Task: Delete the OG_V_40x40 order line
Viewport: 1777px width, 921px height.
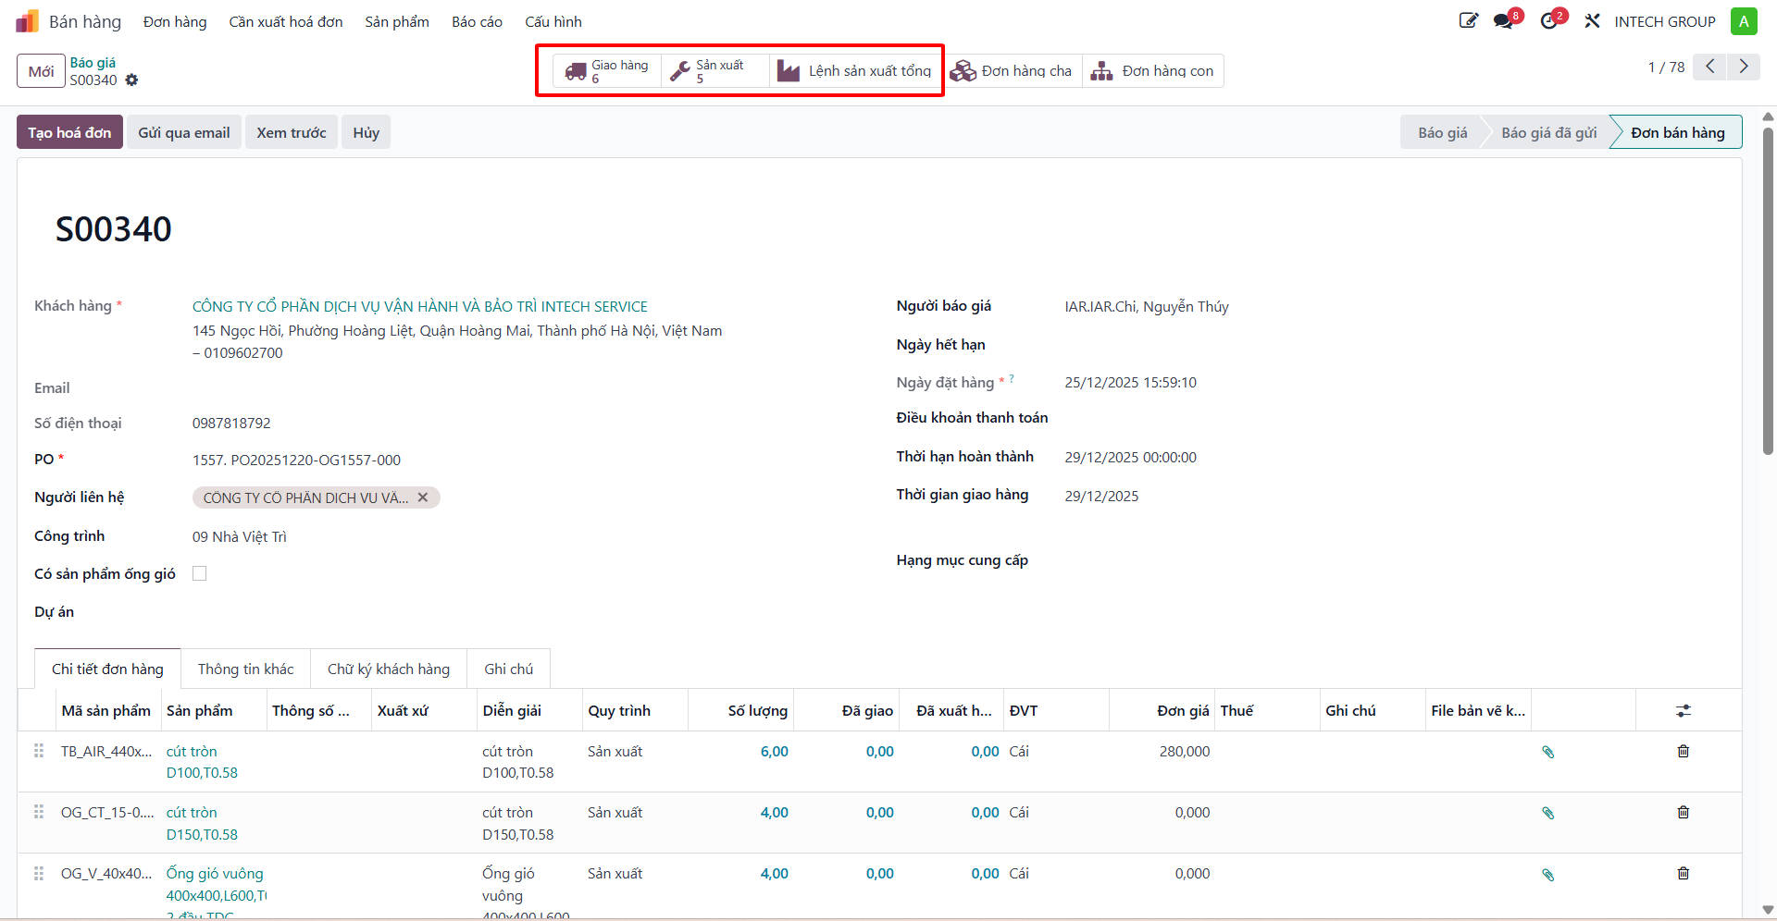Action: click(1684, 873)
